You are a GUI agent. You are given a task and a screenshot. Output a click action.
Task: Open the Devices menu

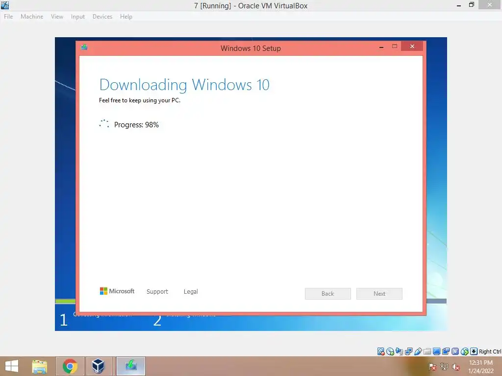point(102,17)
